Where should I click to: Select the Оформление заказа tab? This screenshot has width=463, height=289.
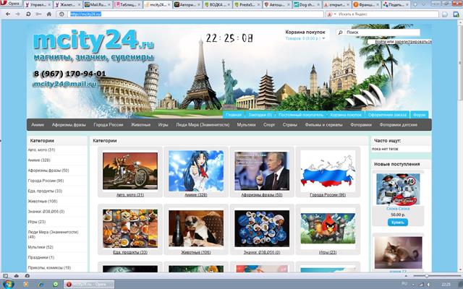point(387,115)
